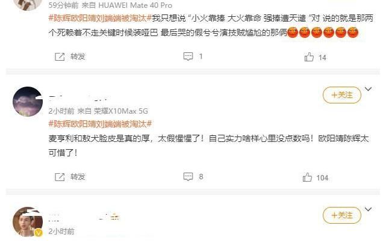Click the verified badge on bottom avatar
This screenshot has width=386, height=249.
tap(38, 232)
